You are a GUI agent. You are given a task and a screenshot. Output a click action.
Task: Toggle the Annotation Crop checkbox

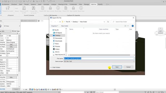tap(7, 64)
